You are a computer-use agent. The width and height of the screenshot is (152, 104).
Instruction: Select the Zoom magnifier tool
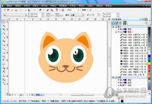tap(3, 33)
